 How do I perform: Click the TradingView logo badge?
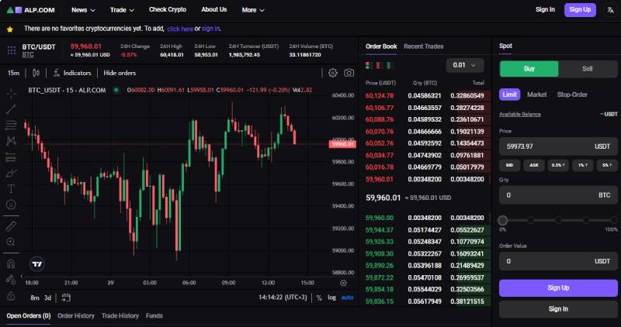(x=36, y=264)
